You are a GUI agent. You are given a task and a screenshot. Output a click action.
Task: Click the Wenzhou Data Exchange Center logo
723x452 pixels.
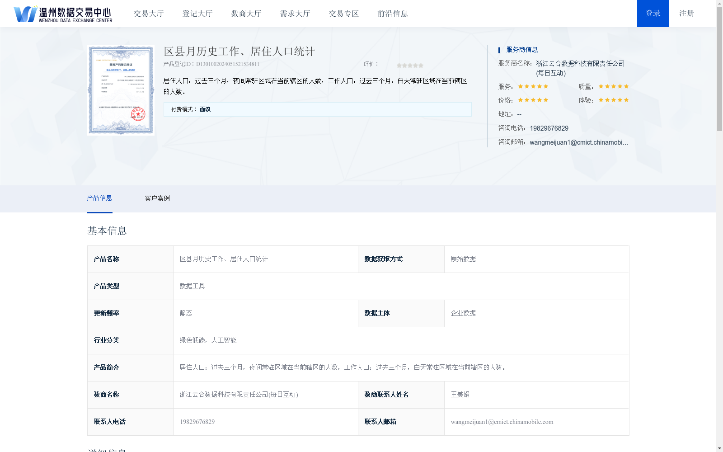(x=63, y=14)
